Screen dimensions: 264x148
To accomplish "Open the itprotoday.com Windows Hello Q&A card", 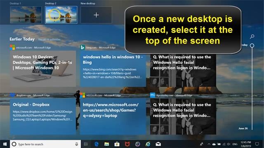I will (183, 116).
